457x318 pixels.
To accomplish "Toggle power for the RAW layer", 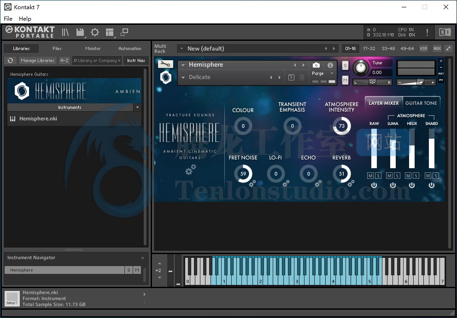I will (374, 185).
